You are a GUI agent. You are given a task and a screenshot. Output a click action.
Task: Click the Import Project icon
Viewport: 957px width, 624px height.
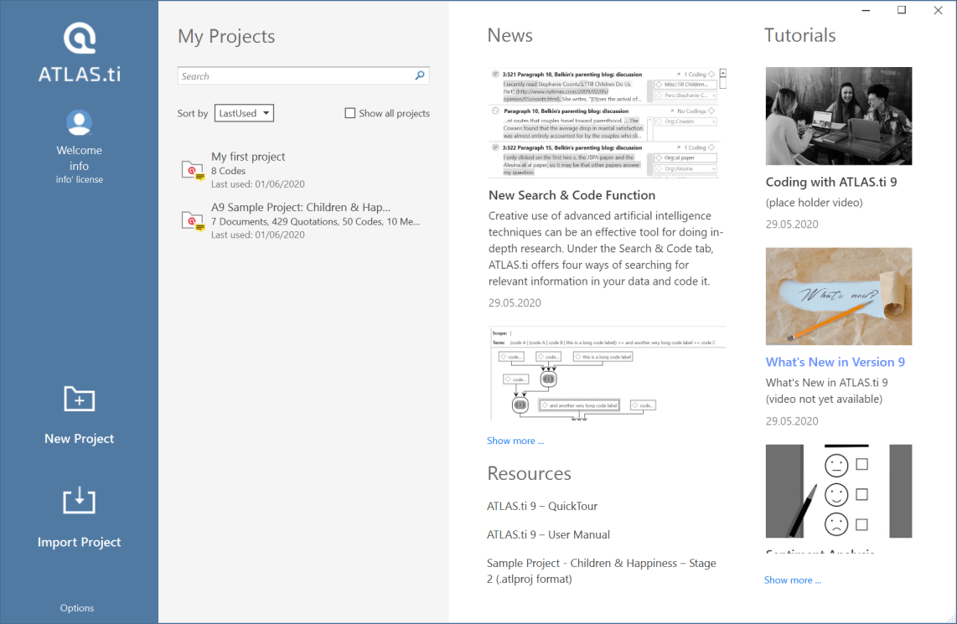tap(80, 501)
